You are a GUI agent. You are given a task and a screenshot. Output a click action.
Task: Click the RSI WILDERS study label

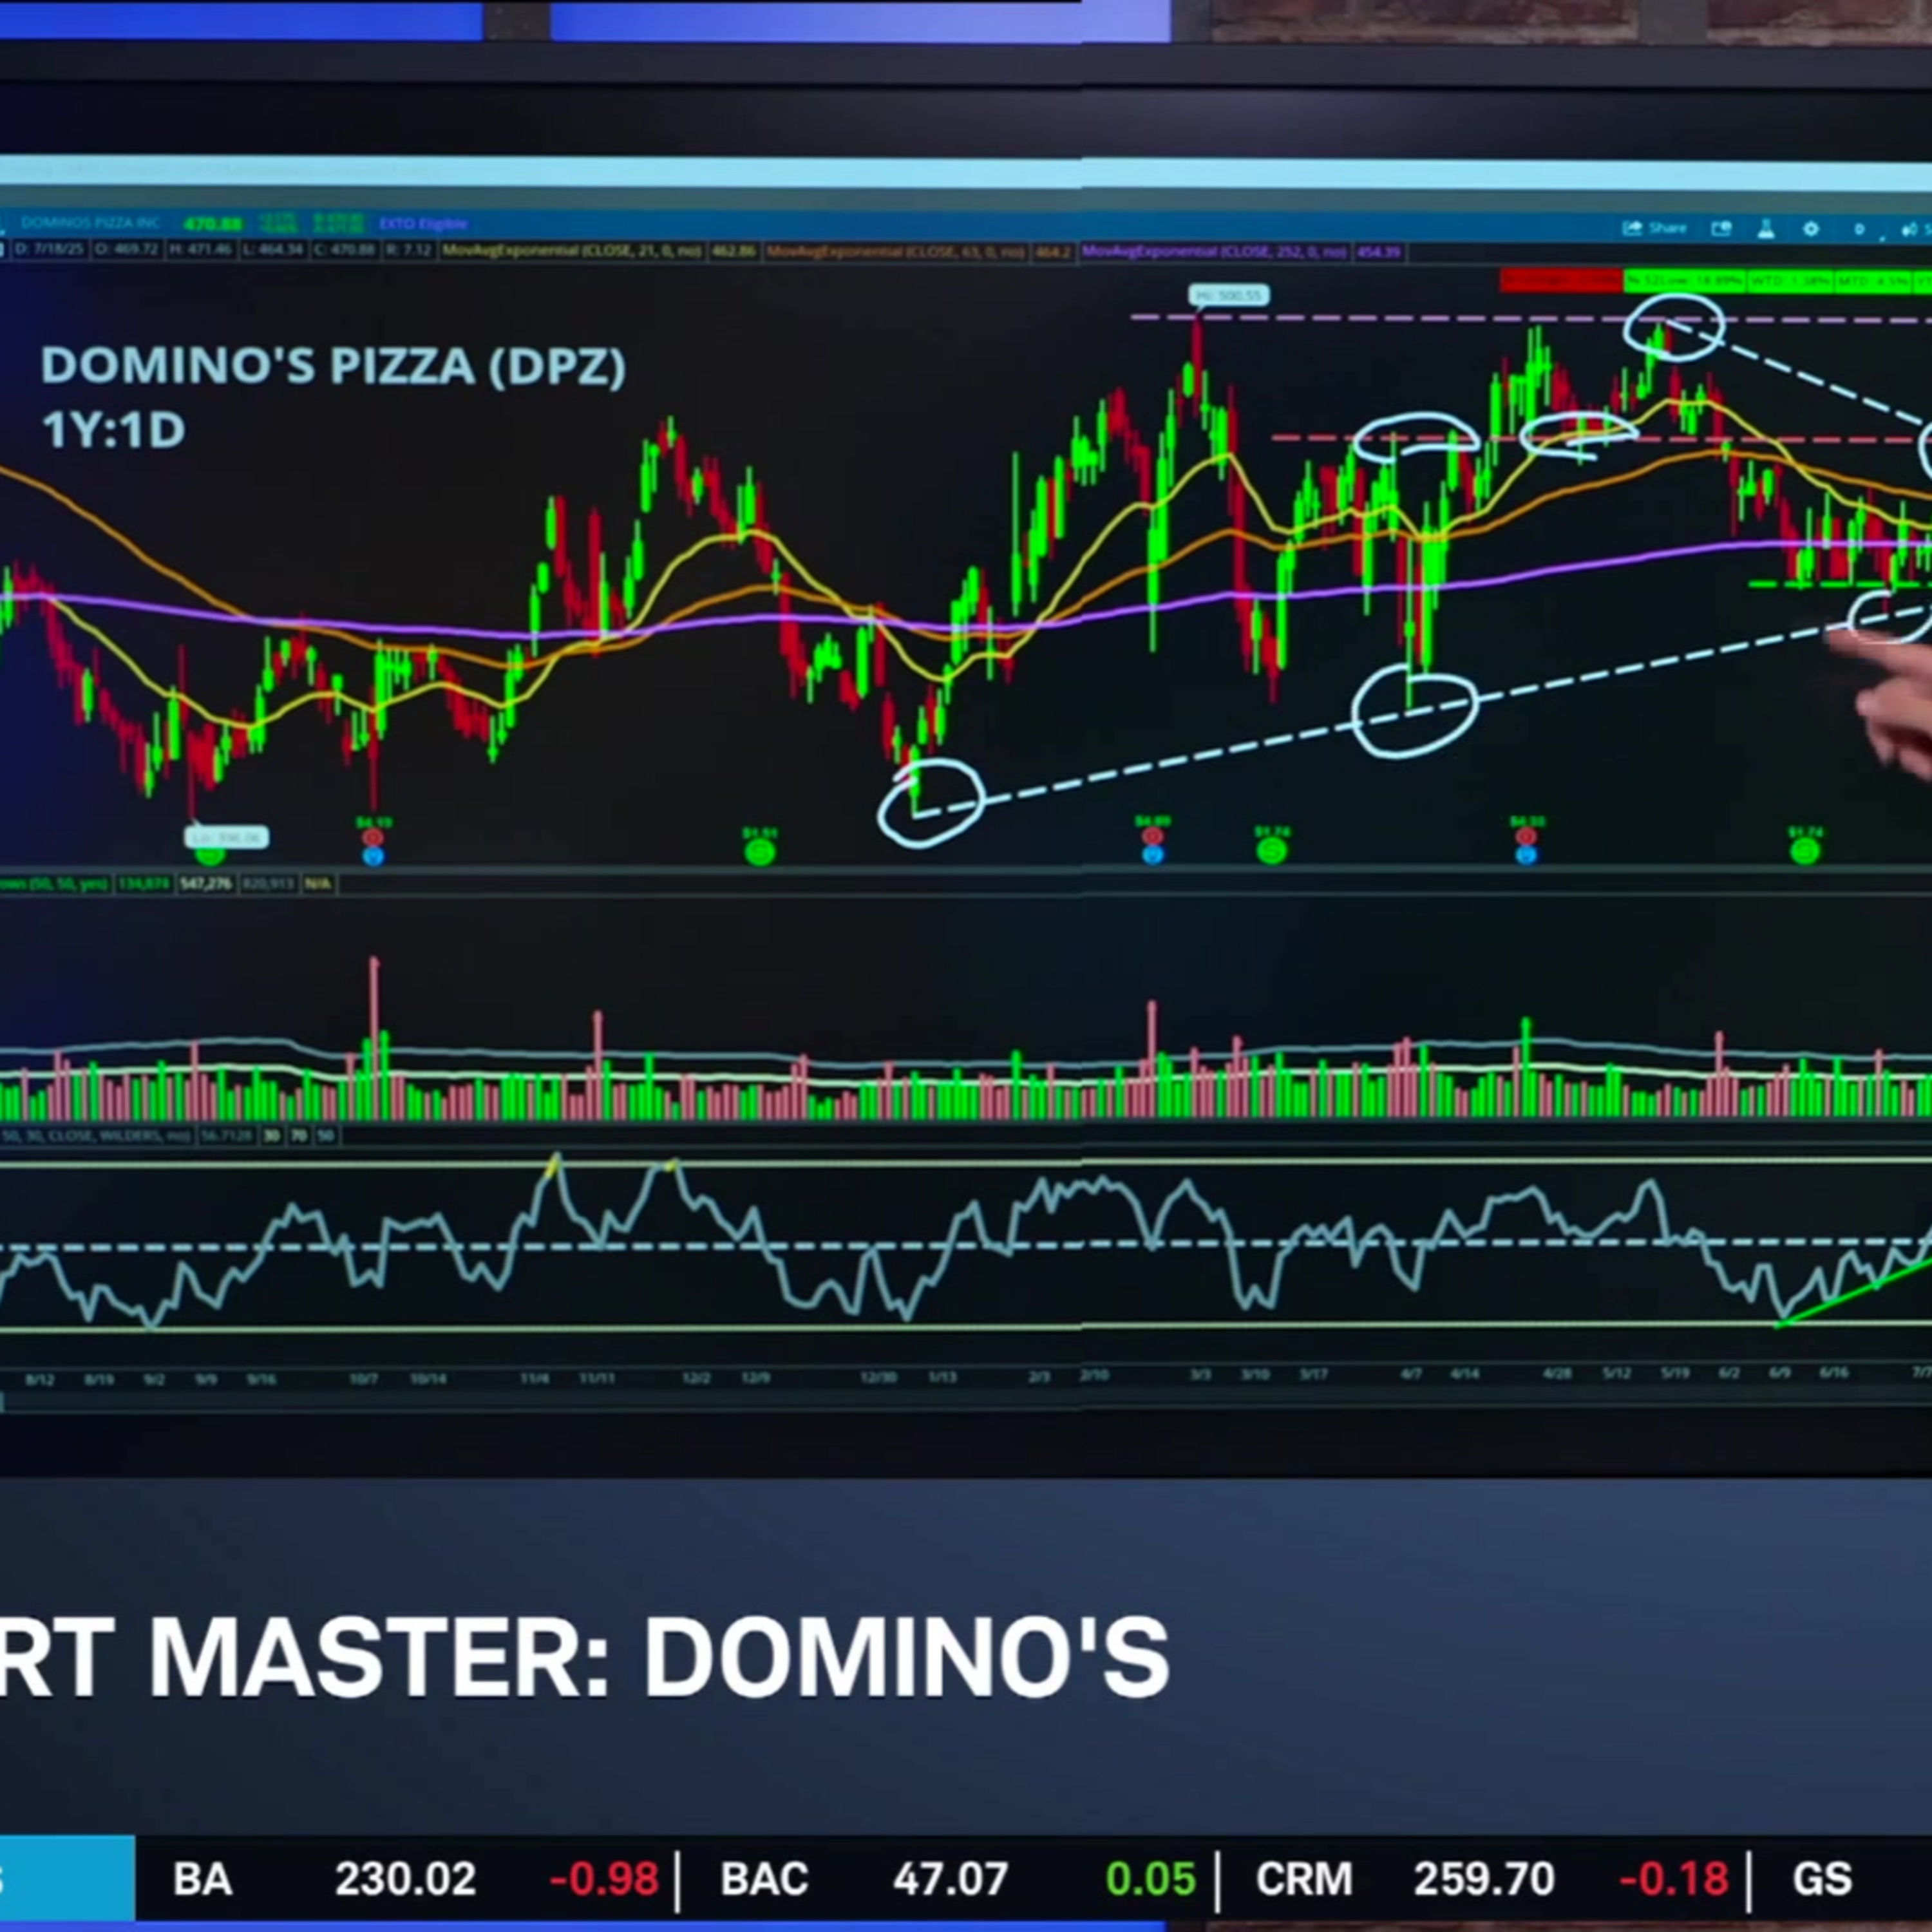(97, 1135)
